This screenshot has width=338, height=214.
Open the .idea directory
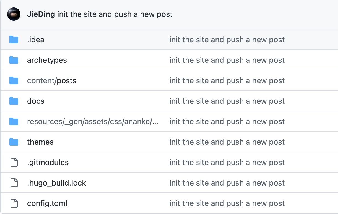pos(36,40)
